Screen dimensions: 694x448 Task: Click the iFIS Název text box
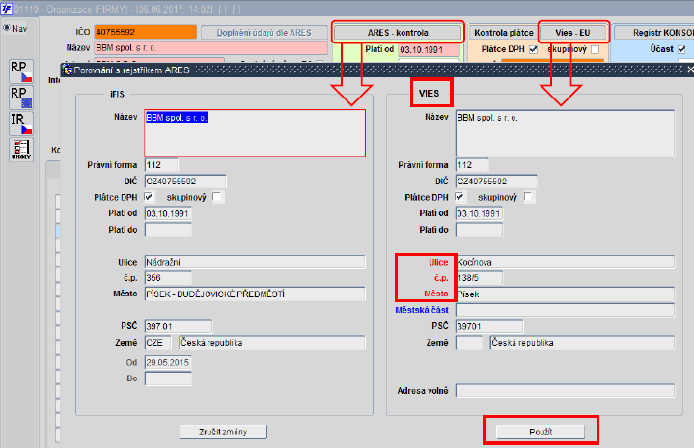pyautogui.click(x=255, y=133)
